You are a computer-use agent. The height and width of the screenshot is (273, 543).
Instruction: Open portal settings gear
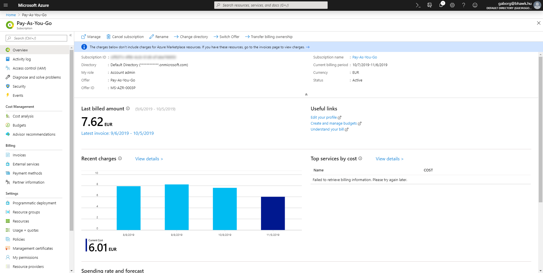[x=452, y=5]
